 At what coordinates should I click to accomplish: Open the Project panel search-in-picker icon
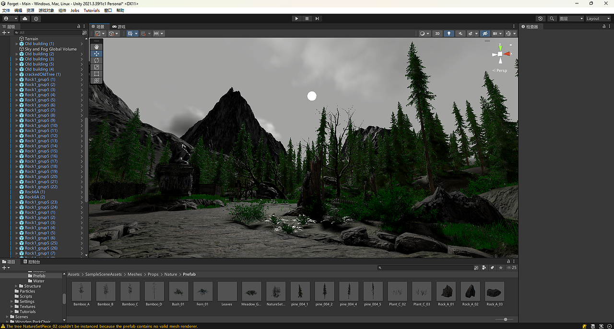476,268
